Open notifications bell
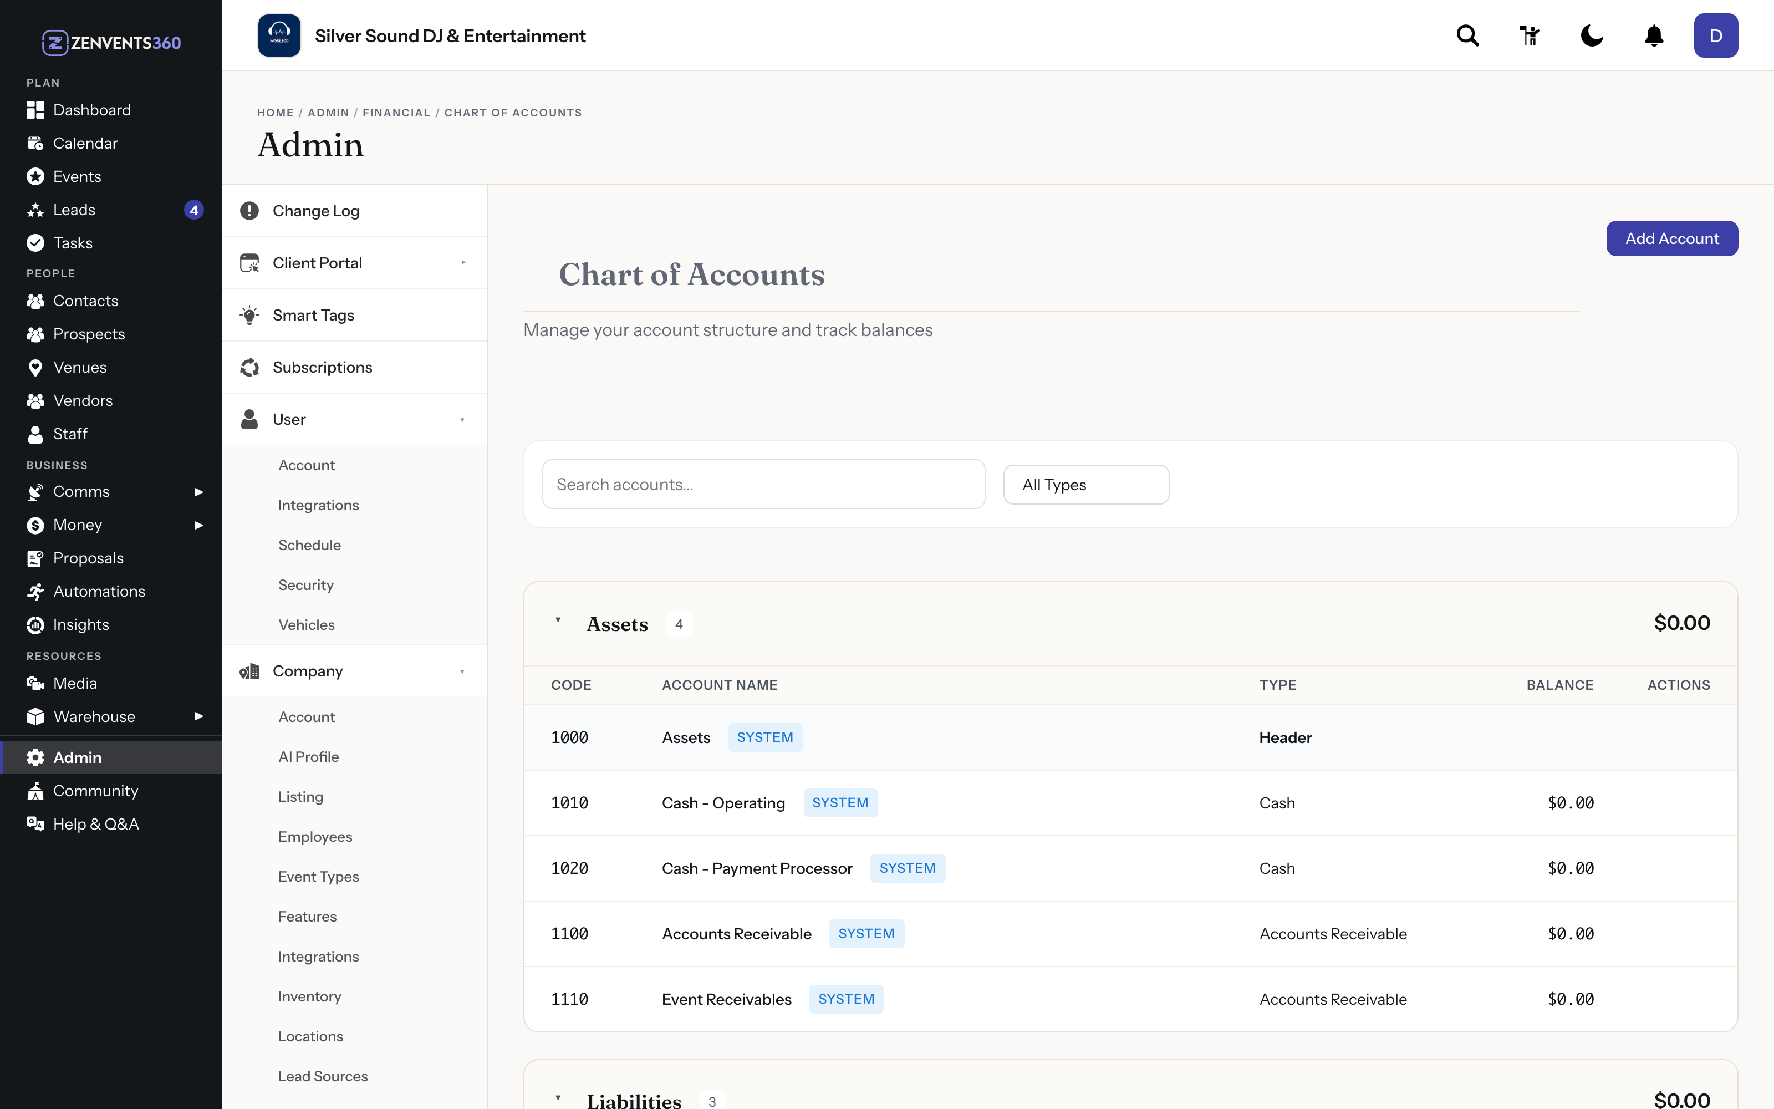The height and width of the screenshot is (1109, 1774). click(x=1654, y=35)
